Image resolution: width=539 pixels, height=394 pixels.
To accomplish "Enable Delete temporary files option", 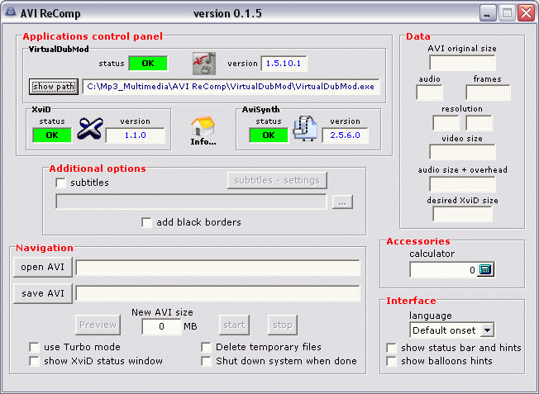I will pos(206,347).
